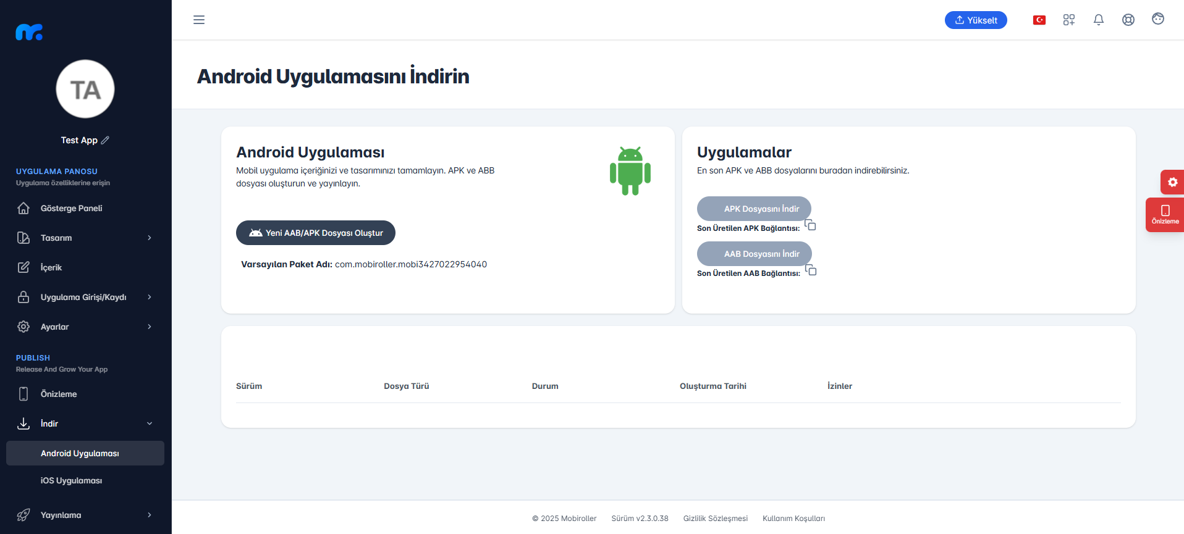Click the Yükselt upgrade button

[976, 20]
